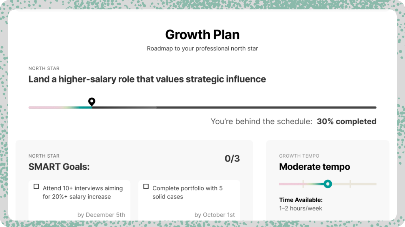Tick the Complete portfolio goal checkbox
This screenshot has width=405, height=227.
[x=146, y=186]
